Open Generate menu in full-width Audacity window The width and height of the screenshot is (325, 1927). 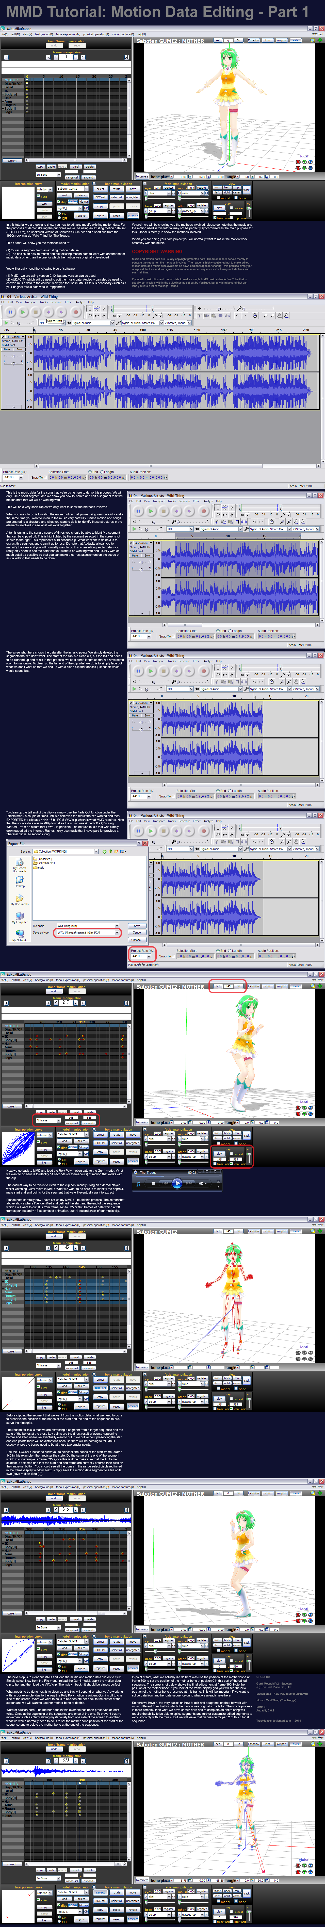pyautogui.click(x=56, y=302)
